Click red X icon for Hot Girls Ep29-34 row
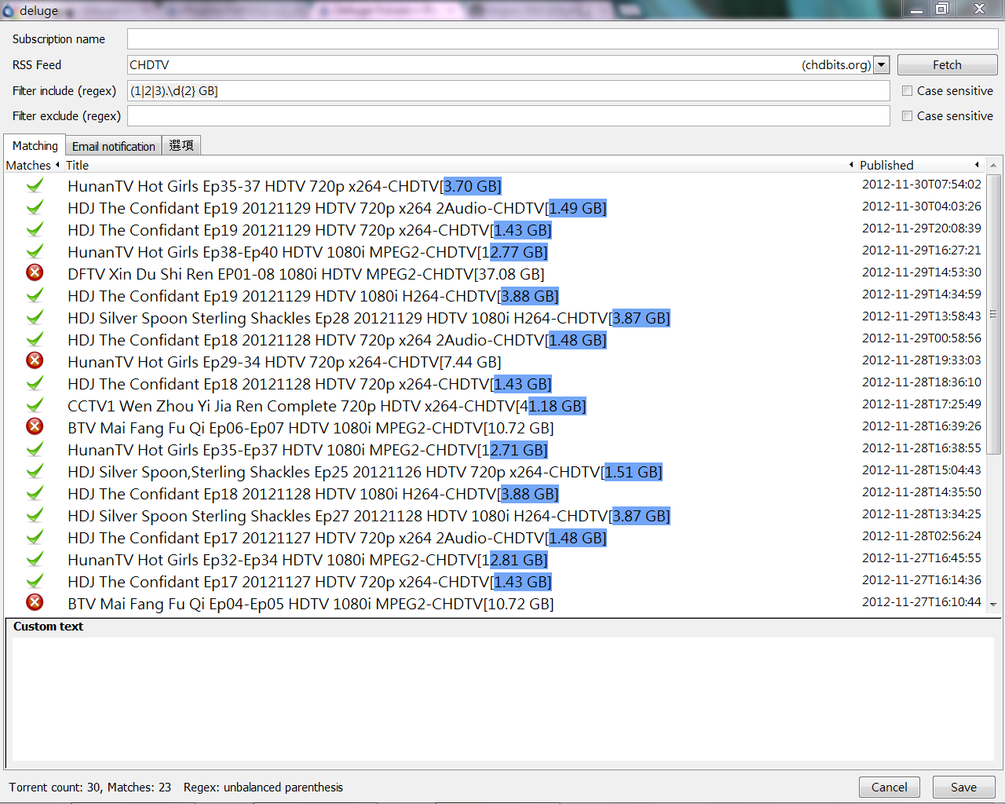The image size is (1005, 804). pos(35,360)
